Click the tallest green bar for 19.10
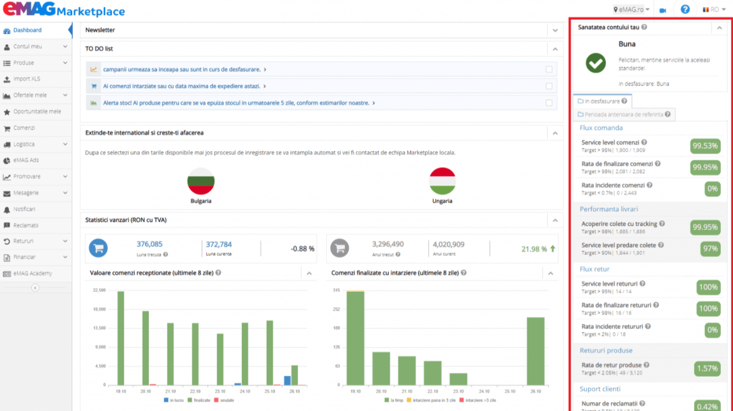The image size is (733, 411). click(x=121, y=338)
